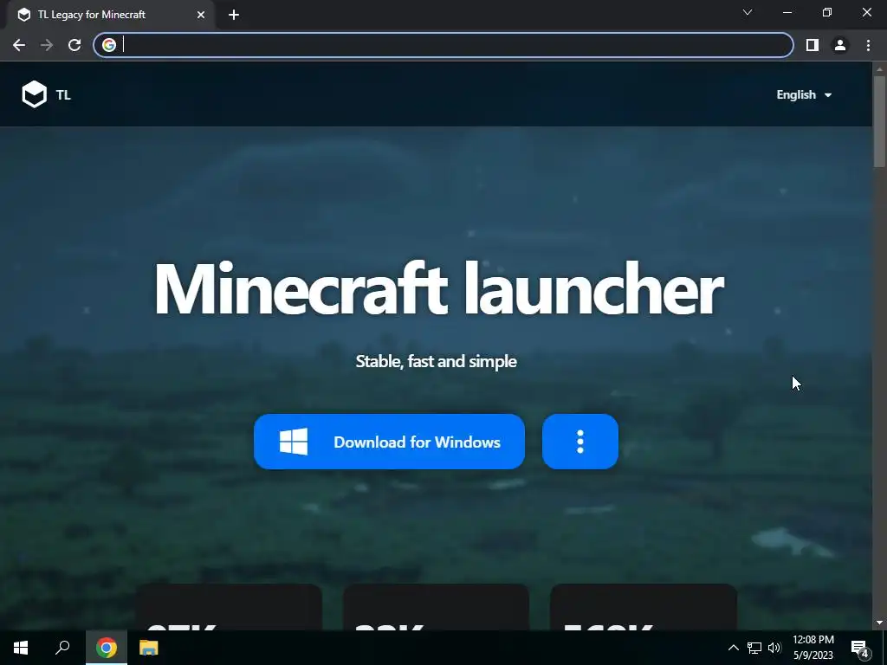Click the TL cube logo icon
This screenshot has width=887, height=665.
[34, 94]
